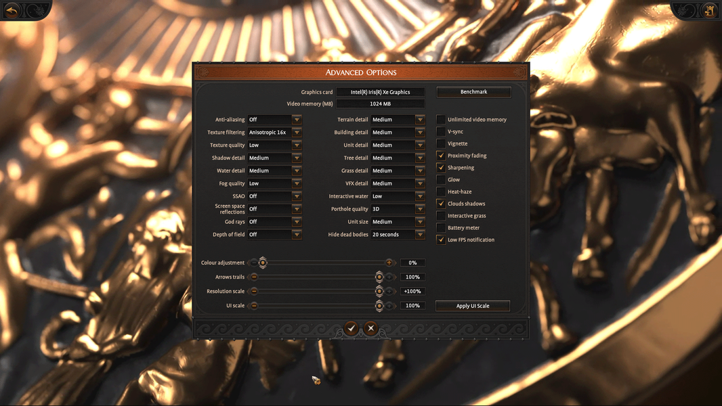722x406 pixels.
Task: Click the Resolution scale +100% value
Action: pyautogui.click(x=412, y=291)
